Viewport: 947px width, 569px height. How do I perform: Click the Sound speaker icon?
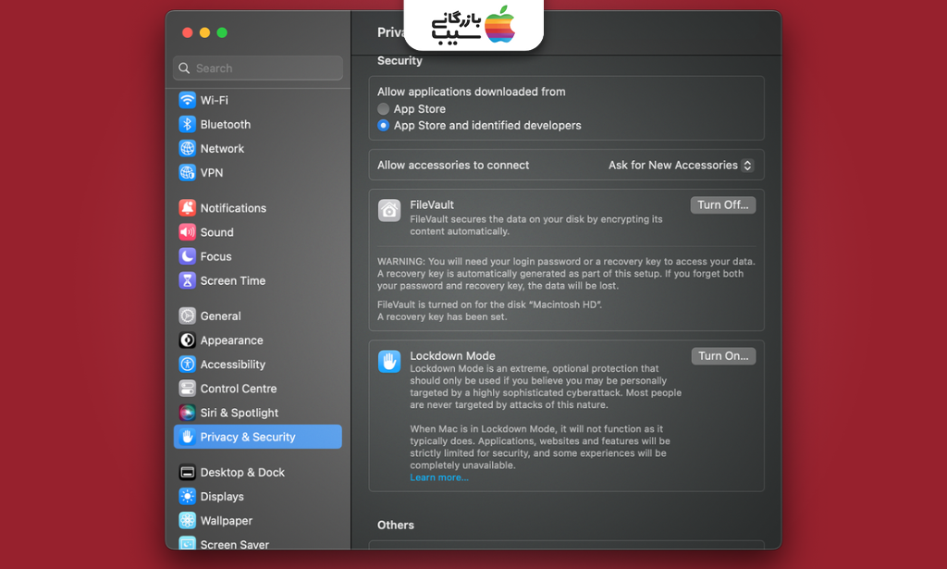[187, 232]
